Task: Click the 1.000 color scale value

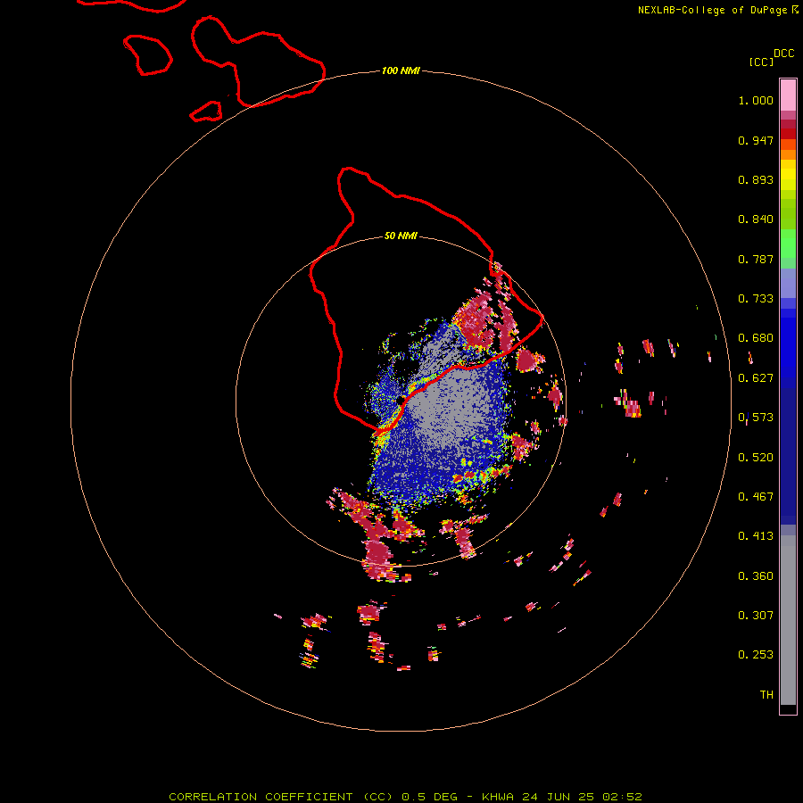Action: point(756,100)
